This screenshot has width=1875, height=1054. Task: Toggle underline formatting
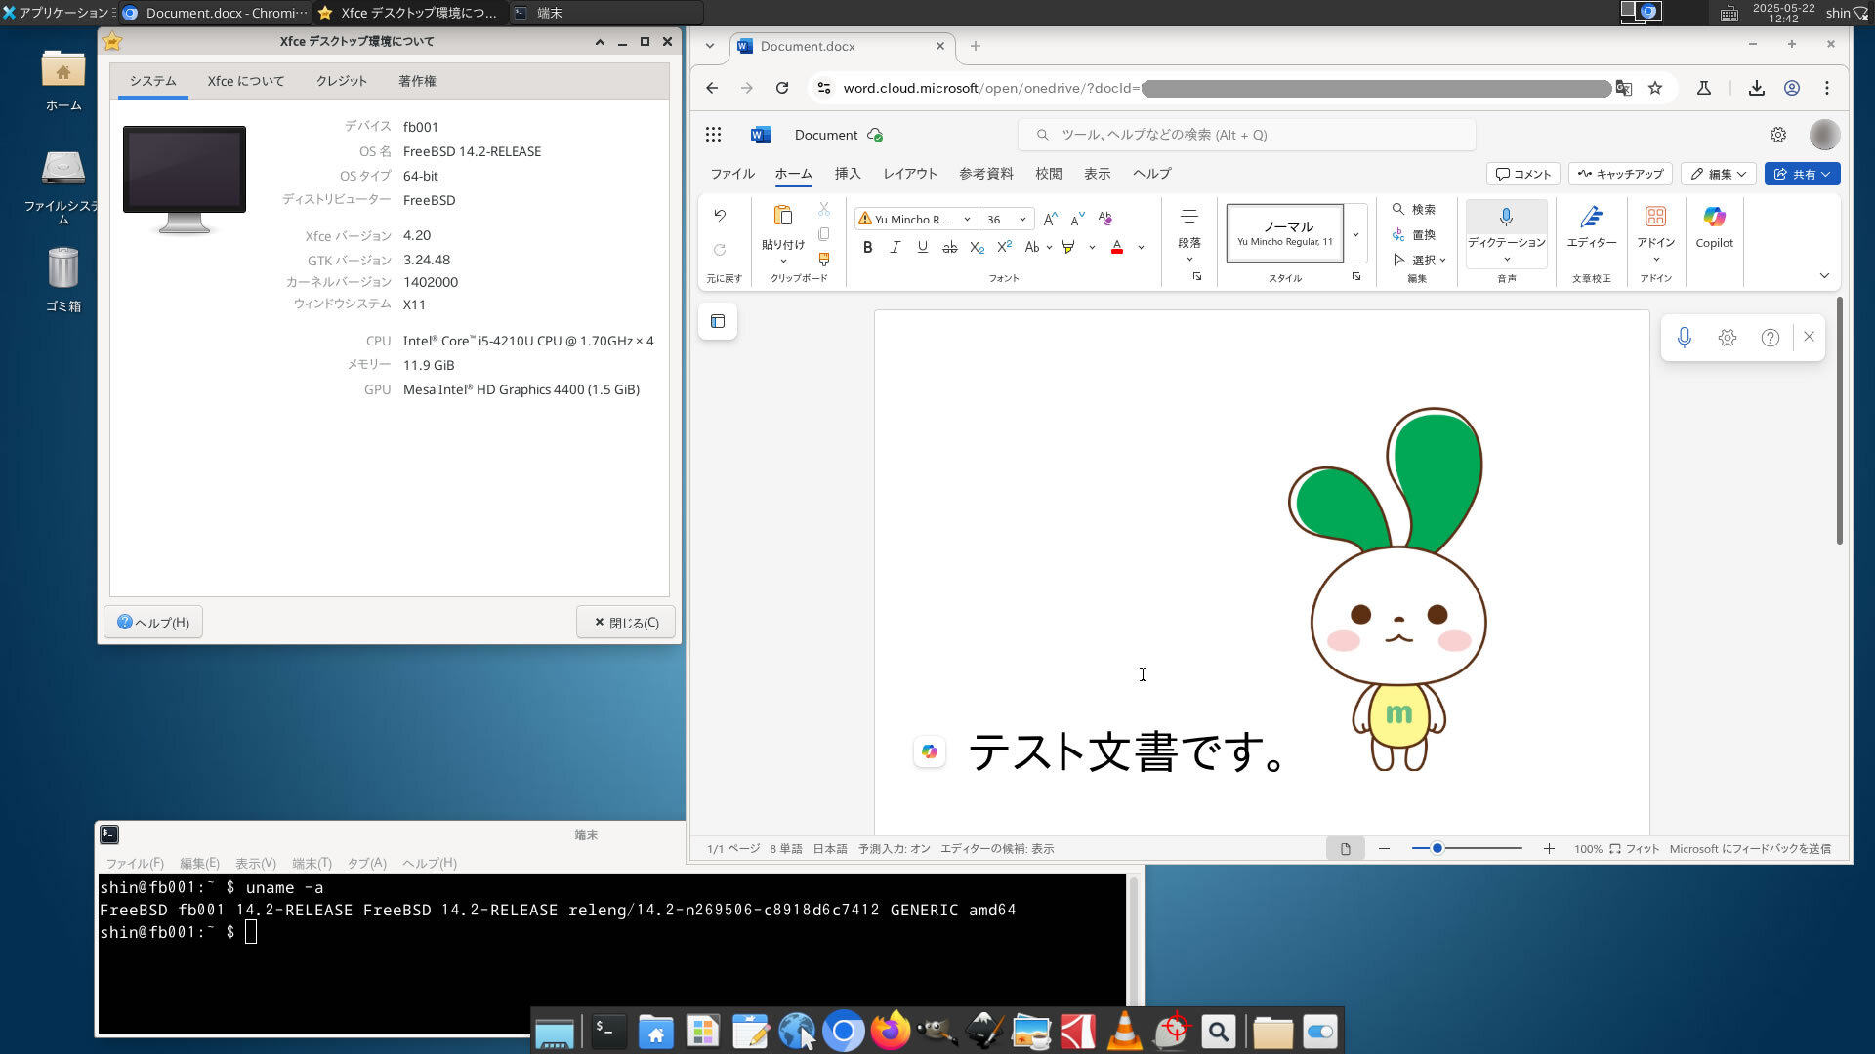click(922, 248)
